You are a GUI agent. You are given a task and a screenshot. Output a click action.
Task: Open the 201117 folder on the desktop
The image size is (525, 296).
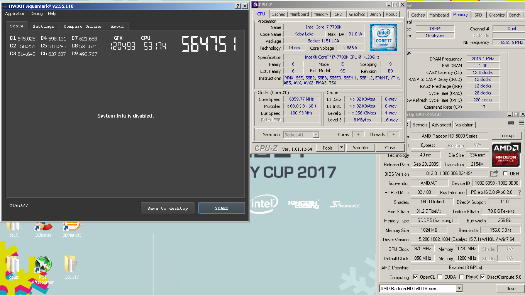click(72, 267)
